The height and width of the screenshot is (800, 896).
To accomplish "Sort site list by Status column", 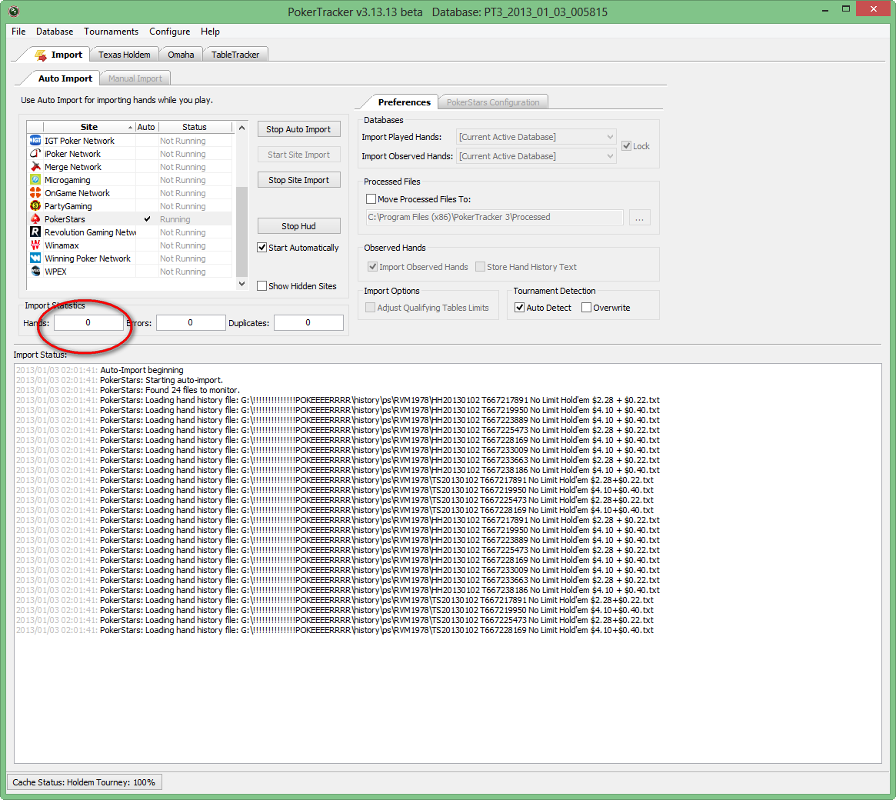I will pos(195,127).
